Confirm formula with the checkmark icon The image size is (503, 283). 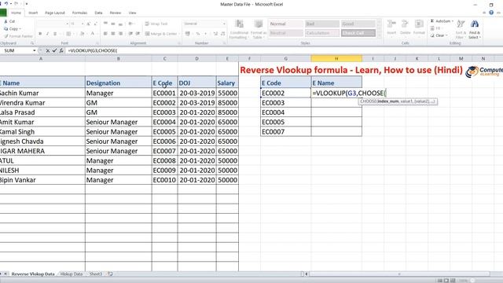[54, 50]
